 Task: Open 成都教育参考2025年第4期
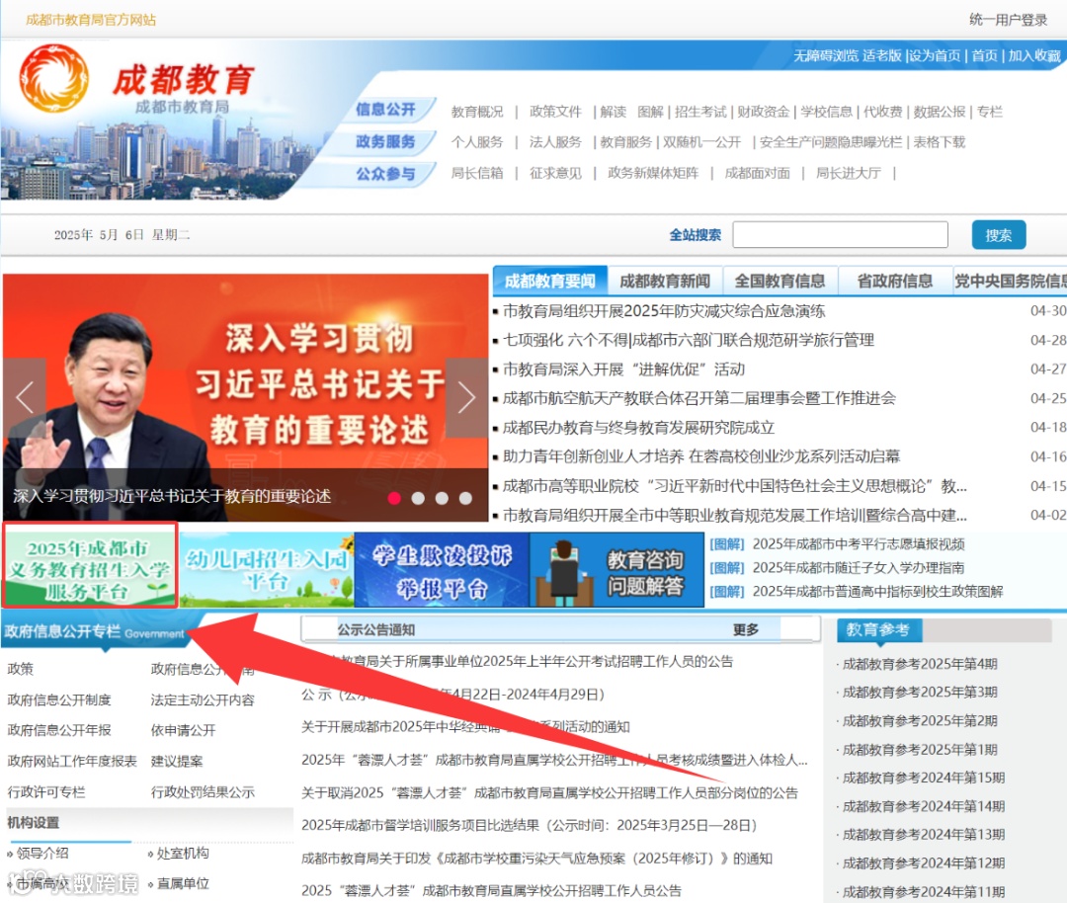920,665
